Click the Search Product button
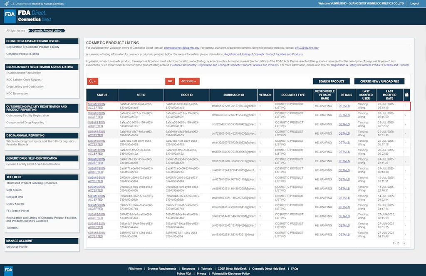Viewport: 426px width, 276px height. click(x=331, y=81)
